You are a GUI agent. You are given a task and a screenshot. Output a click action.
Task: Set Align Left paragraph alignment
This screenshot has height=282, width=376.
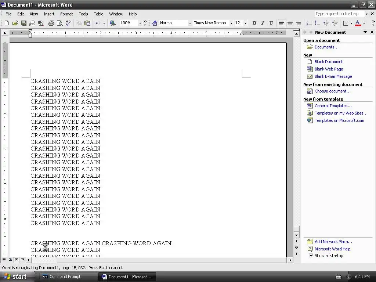[x=282, y=23]
